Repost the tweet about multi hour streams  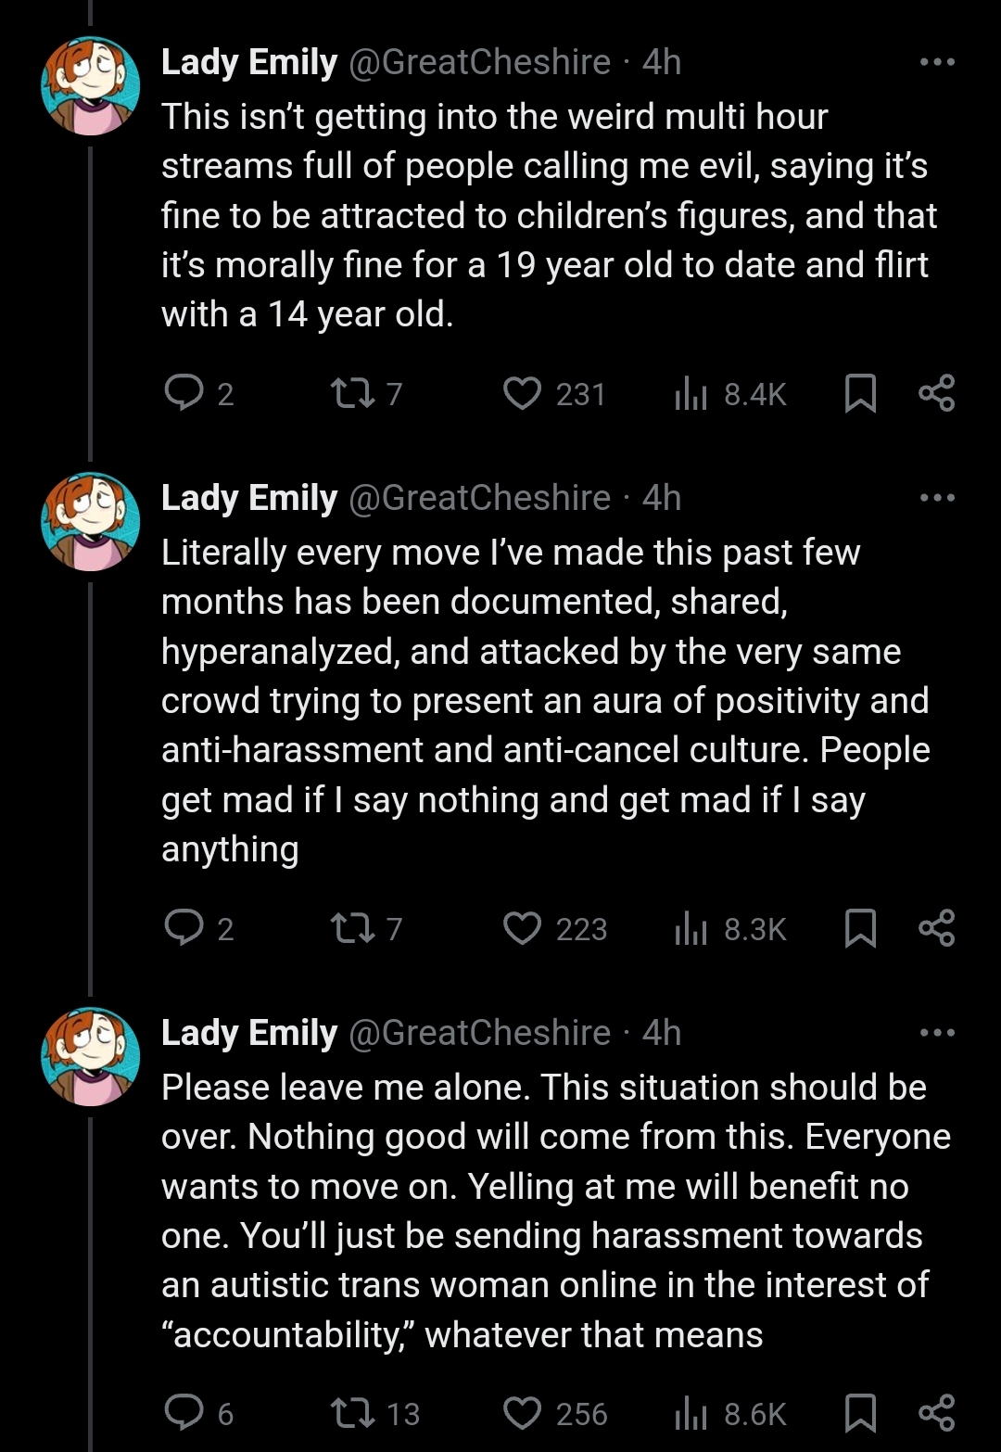click(x=353, y=393)
